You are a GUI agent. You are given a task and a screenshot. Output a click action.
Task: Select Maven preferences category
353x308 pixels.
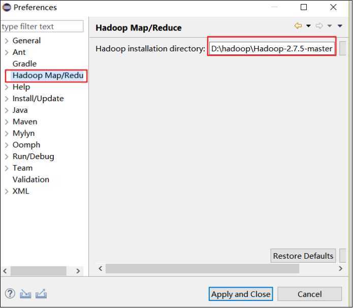25,121
